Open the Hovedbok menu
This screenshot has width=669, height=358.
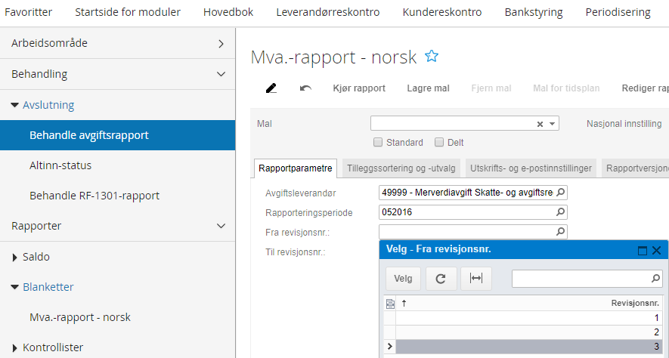click(x=228, y=12)
